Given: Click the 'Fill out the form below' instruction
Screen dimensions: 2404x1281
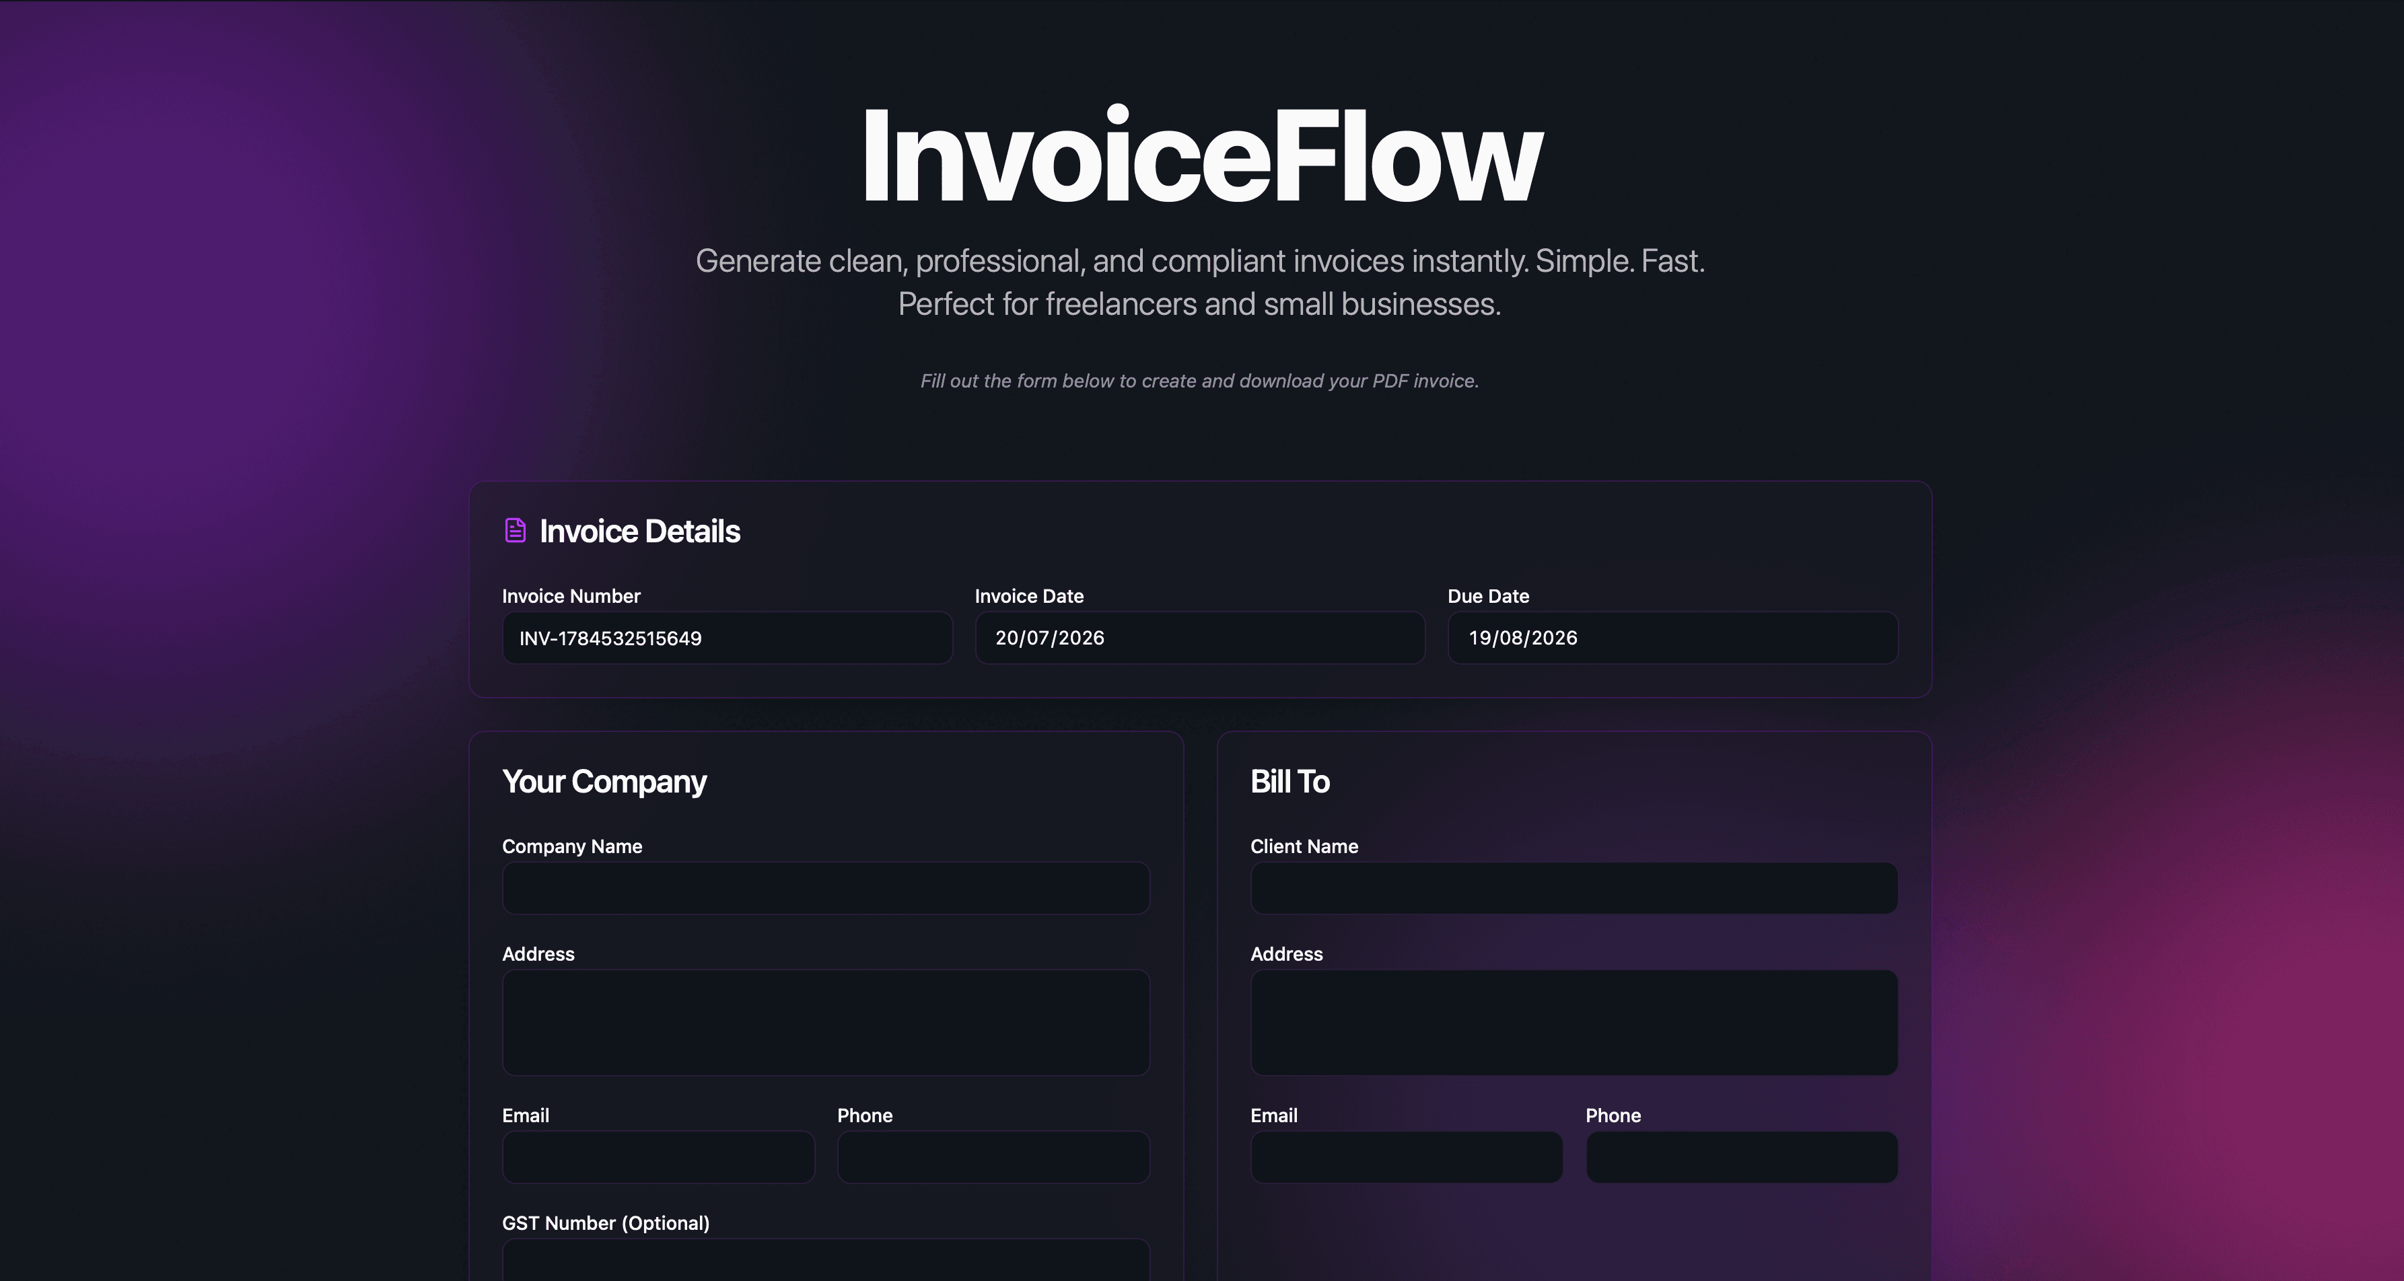Looking at the screenshot, I should (1199, 381).
